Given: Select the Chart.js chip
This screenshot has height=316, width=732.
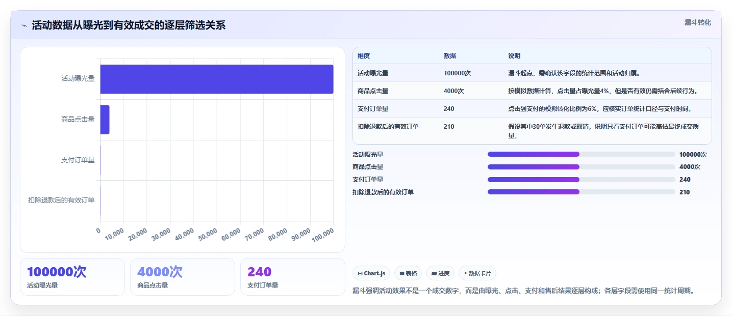Looking at the screenshot, I should click(x=371, y=273).
